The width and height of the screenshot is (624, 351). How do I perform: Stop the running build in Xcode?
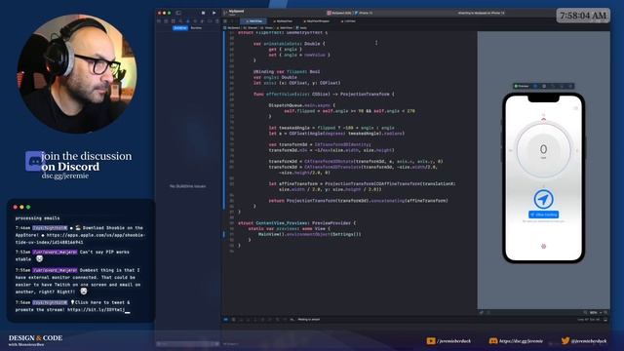tap(203, 13)
